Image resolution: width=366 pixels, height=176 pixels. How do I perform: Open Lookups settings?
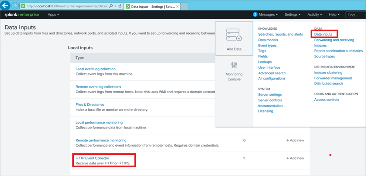(x=265, y=62)
